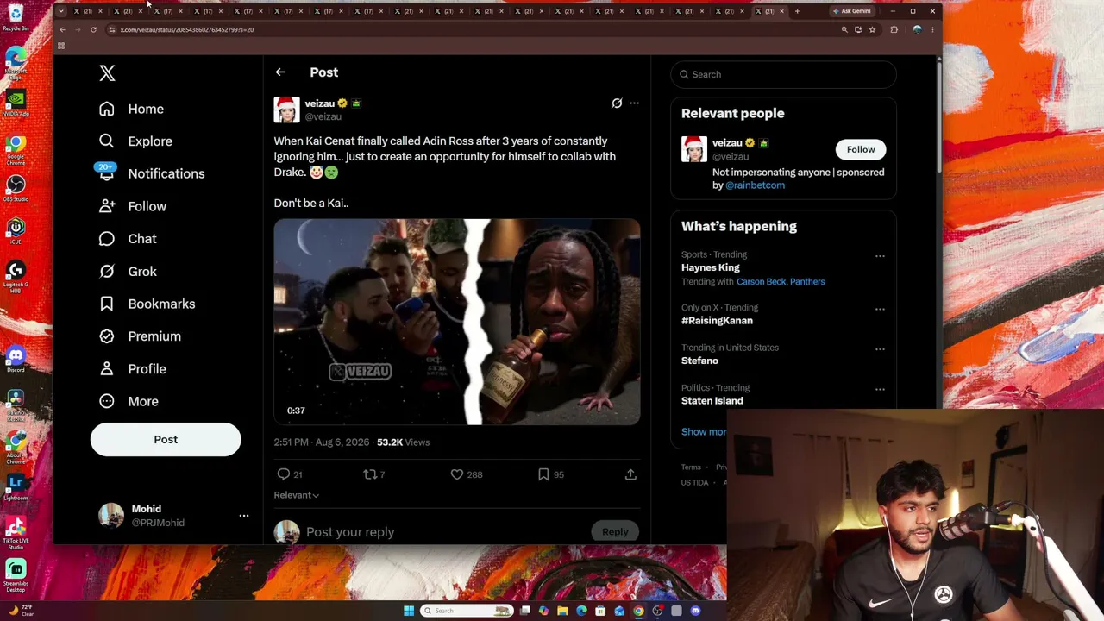Open the Premium page
This screenshot has width=1104, height=621.
140,336
